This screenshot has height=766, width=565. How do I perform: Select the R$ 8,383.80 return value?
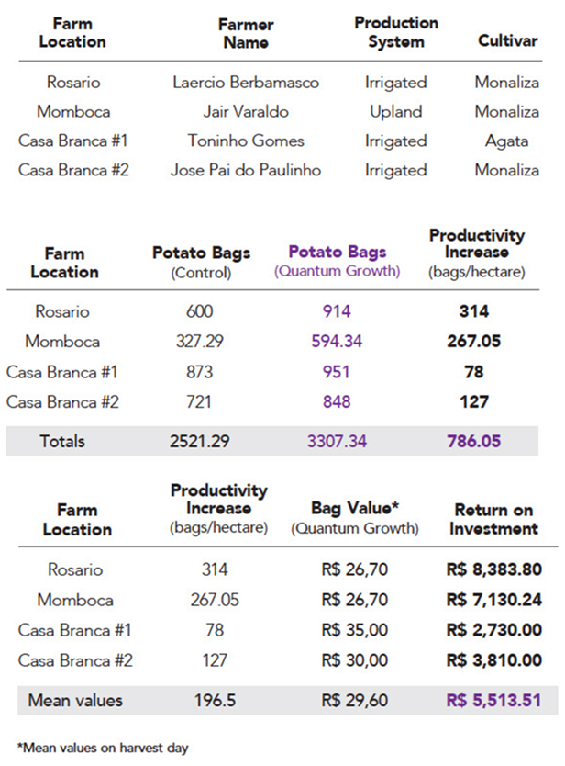(493, 570)
